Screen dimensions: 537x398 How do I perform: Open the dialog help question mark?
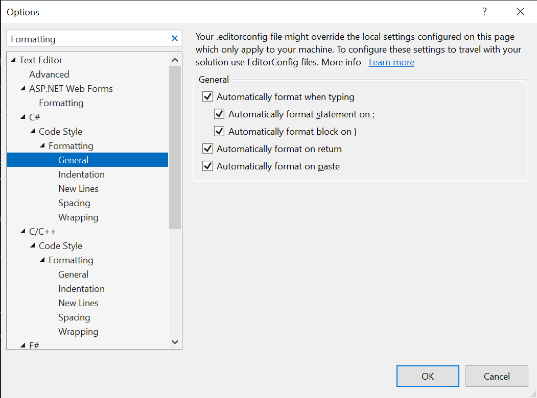[484, 12]
